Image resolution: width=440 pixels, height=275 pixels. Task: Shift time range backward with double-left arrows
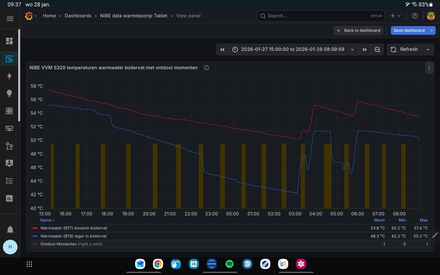click(x=222, y=50)
